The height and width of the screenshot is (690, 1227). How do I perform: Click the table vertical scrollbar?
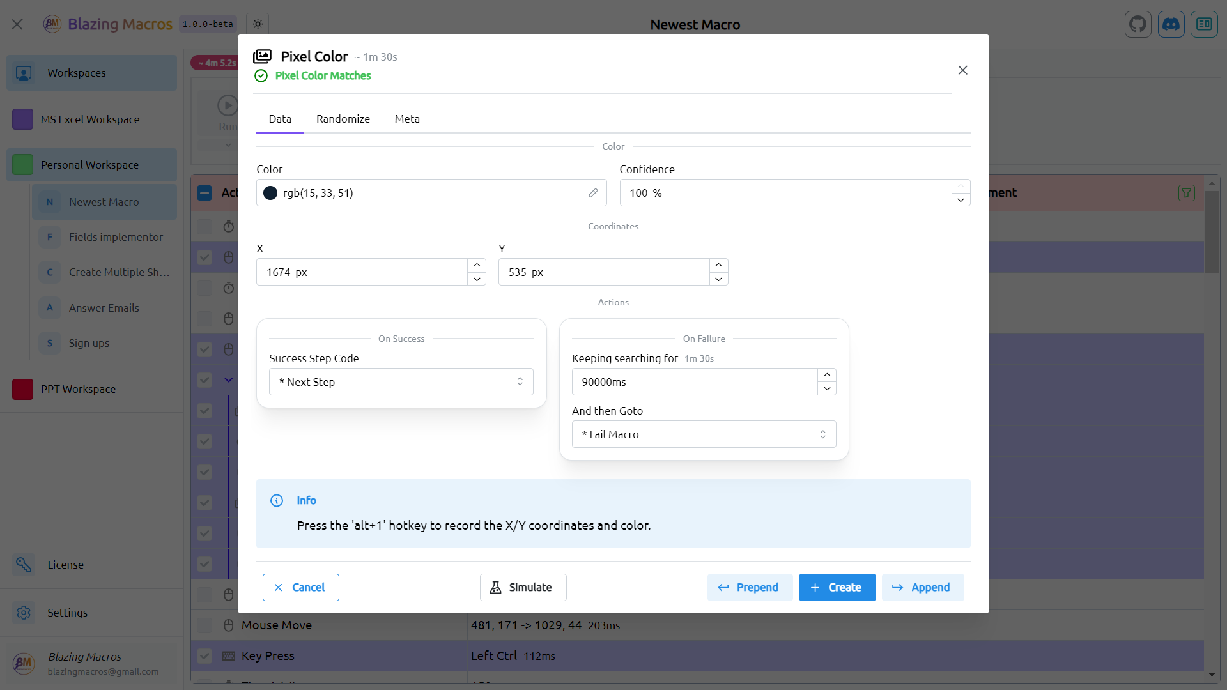(1212, 231)
